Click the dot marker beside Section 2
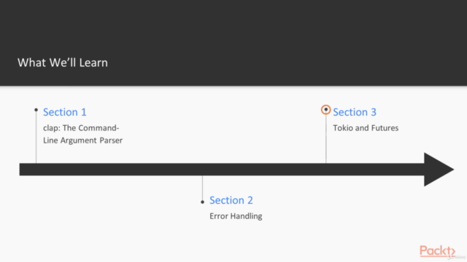The height and width of the screenshot is (262, 467). [203, 202]
